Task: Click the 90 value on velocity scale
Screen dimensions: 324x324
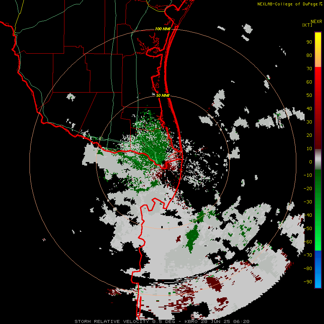Action: 309,42
